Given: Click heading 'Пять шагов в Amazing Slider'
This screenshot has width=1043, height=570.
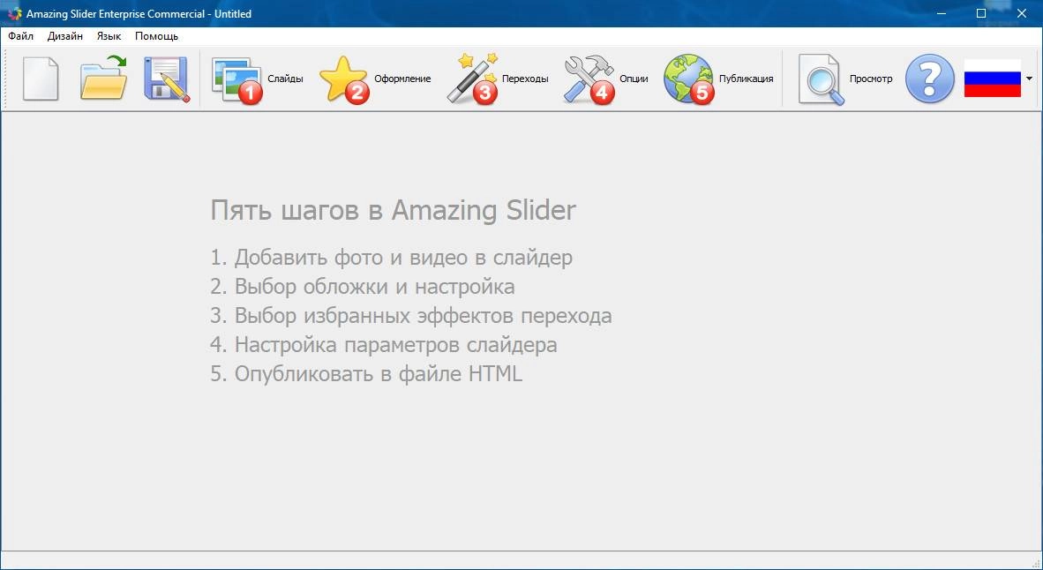Looking at the screenshot, I should (394, 210).
